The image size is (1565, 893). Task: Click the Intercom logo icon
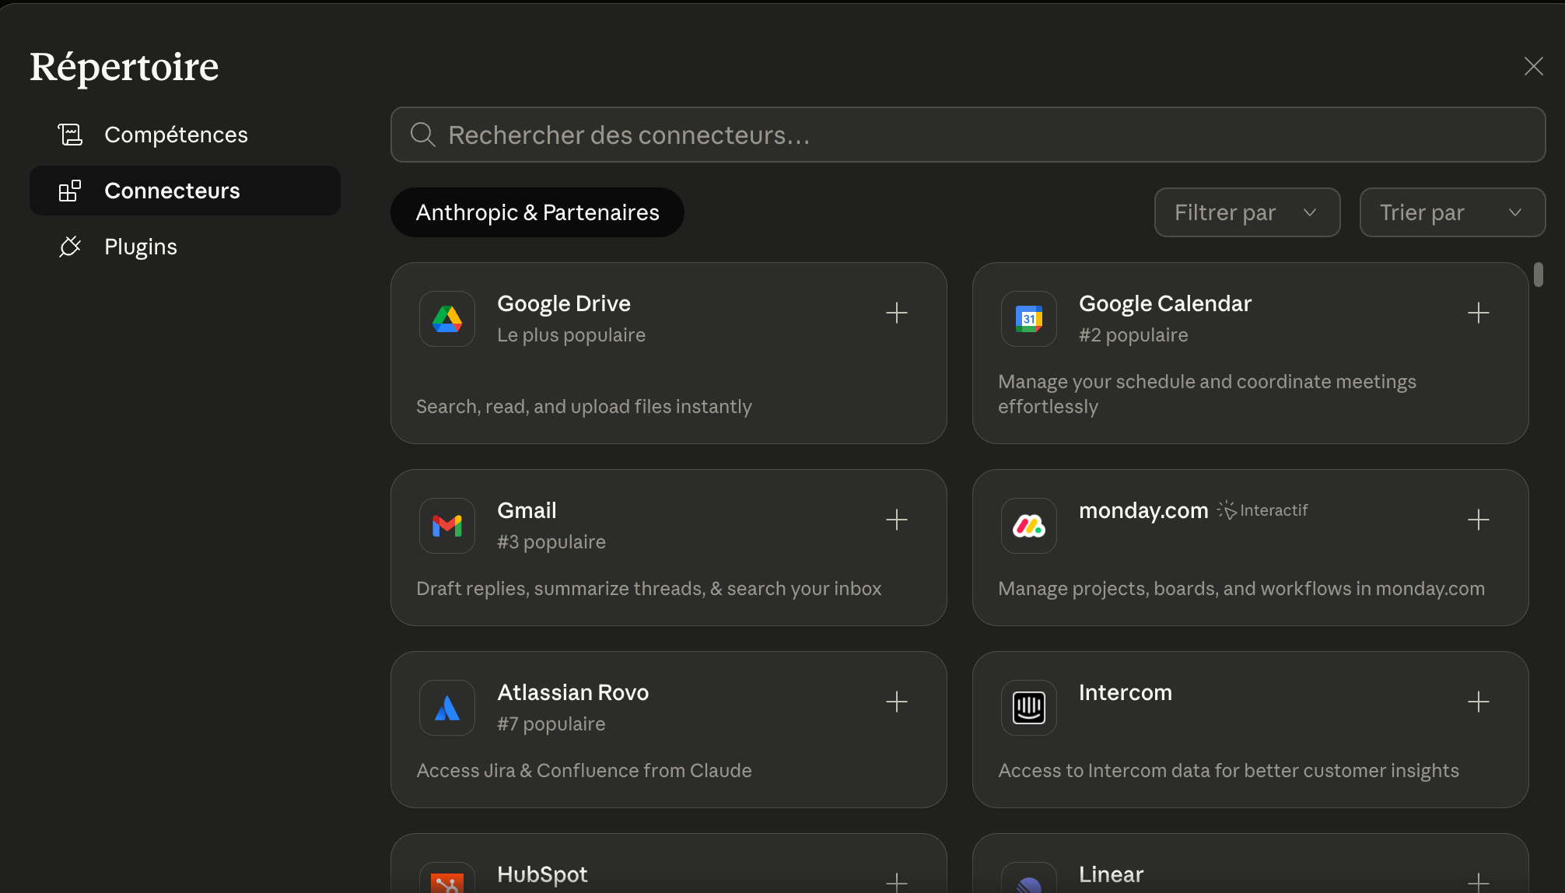(1028, 708)
